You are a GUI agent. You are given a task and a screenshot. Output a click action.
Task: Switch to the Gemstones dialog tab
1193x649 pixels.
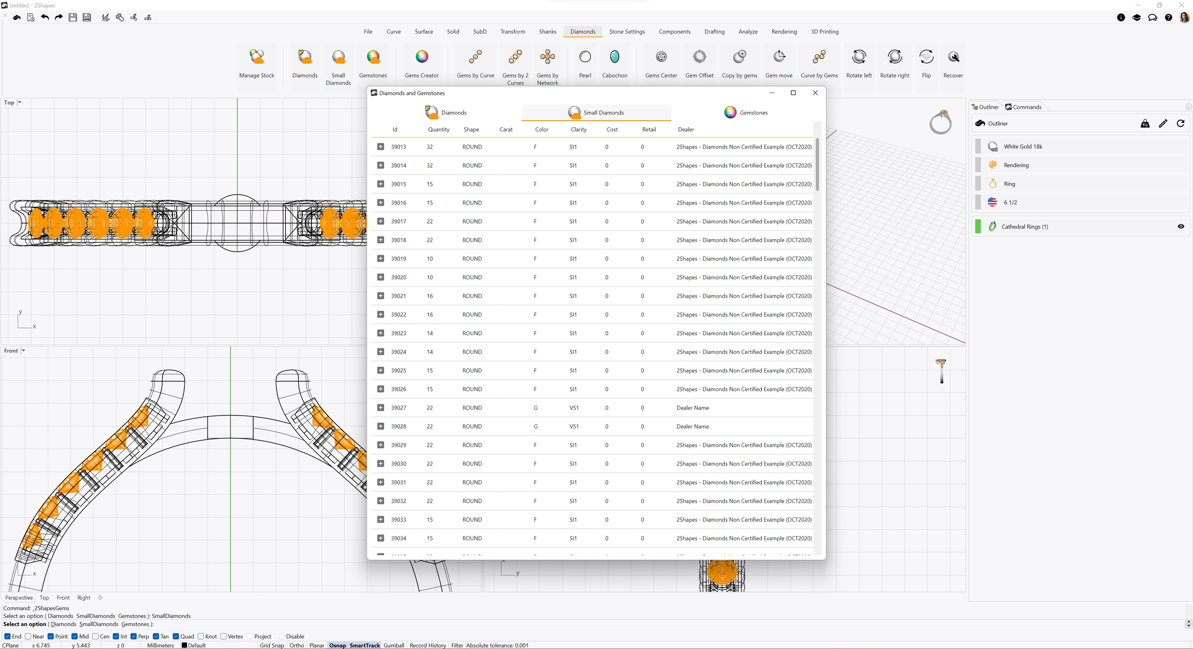pos(746,112)
